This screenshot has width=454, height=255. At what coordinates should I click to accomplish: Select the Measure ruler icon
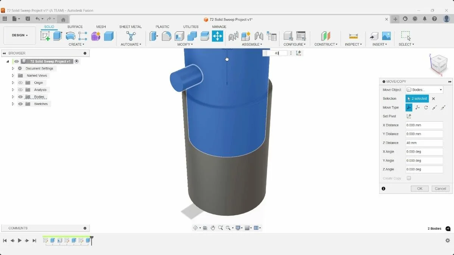pos(353,36)
